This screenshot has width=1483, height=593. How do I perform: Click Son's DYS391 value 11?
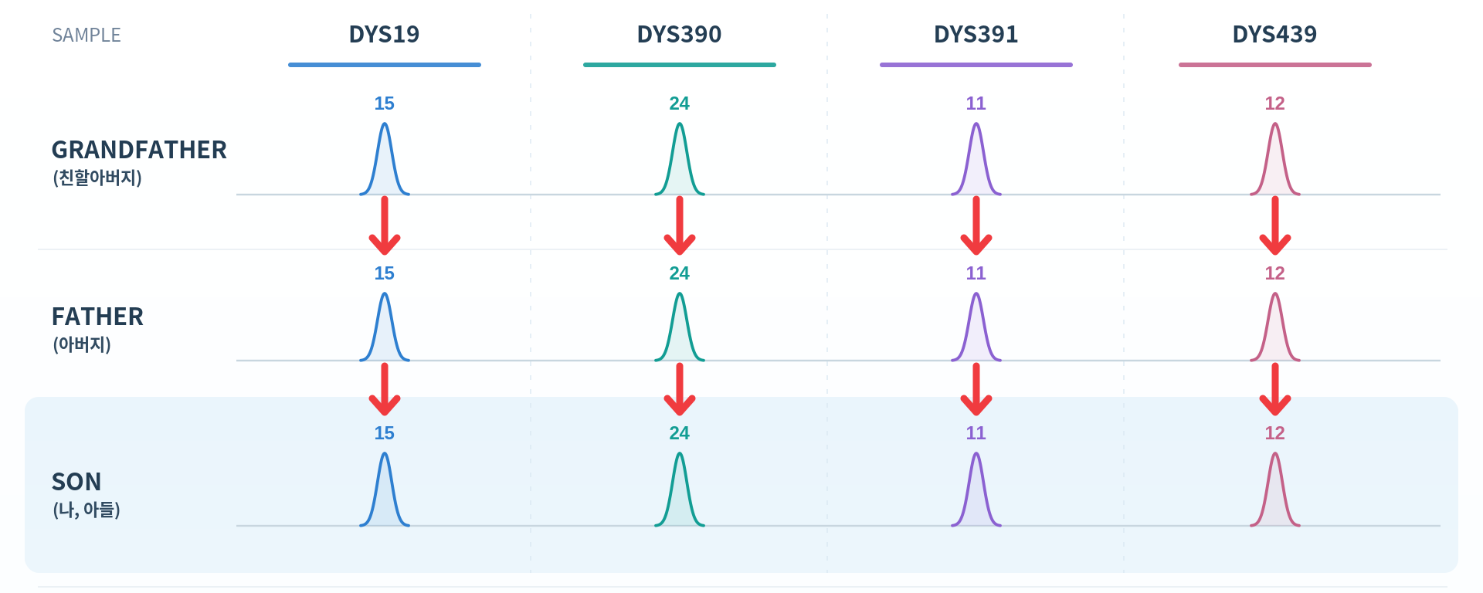(x=976, y=433)
